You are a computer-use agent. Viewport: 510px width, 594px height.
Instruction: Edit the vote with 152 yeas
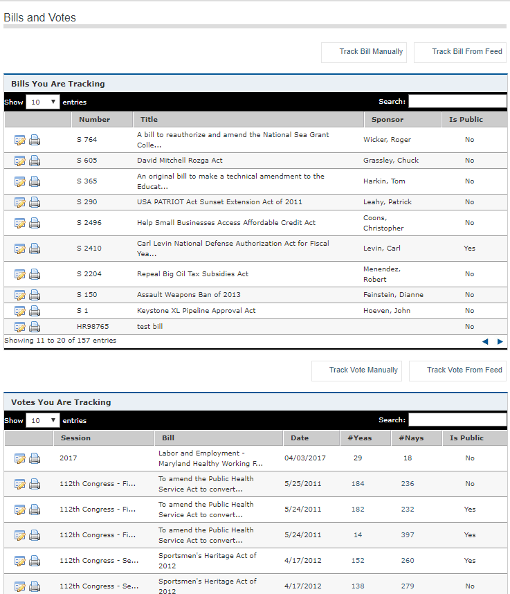coord(19,561)
